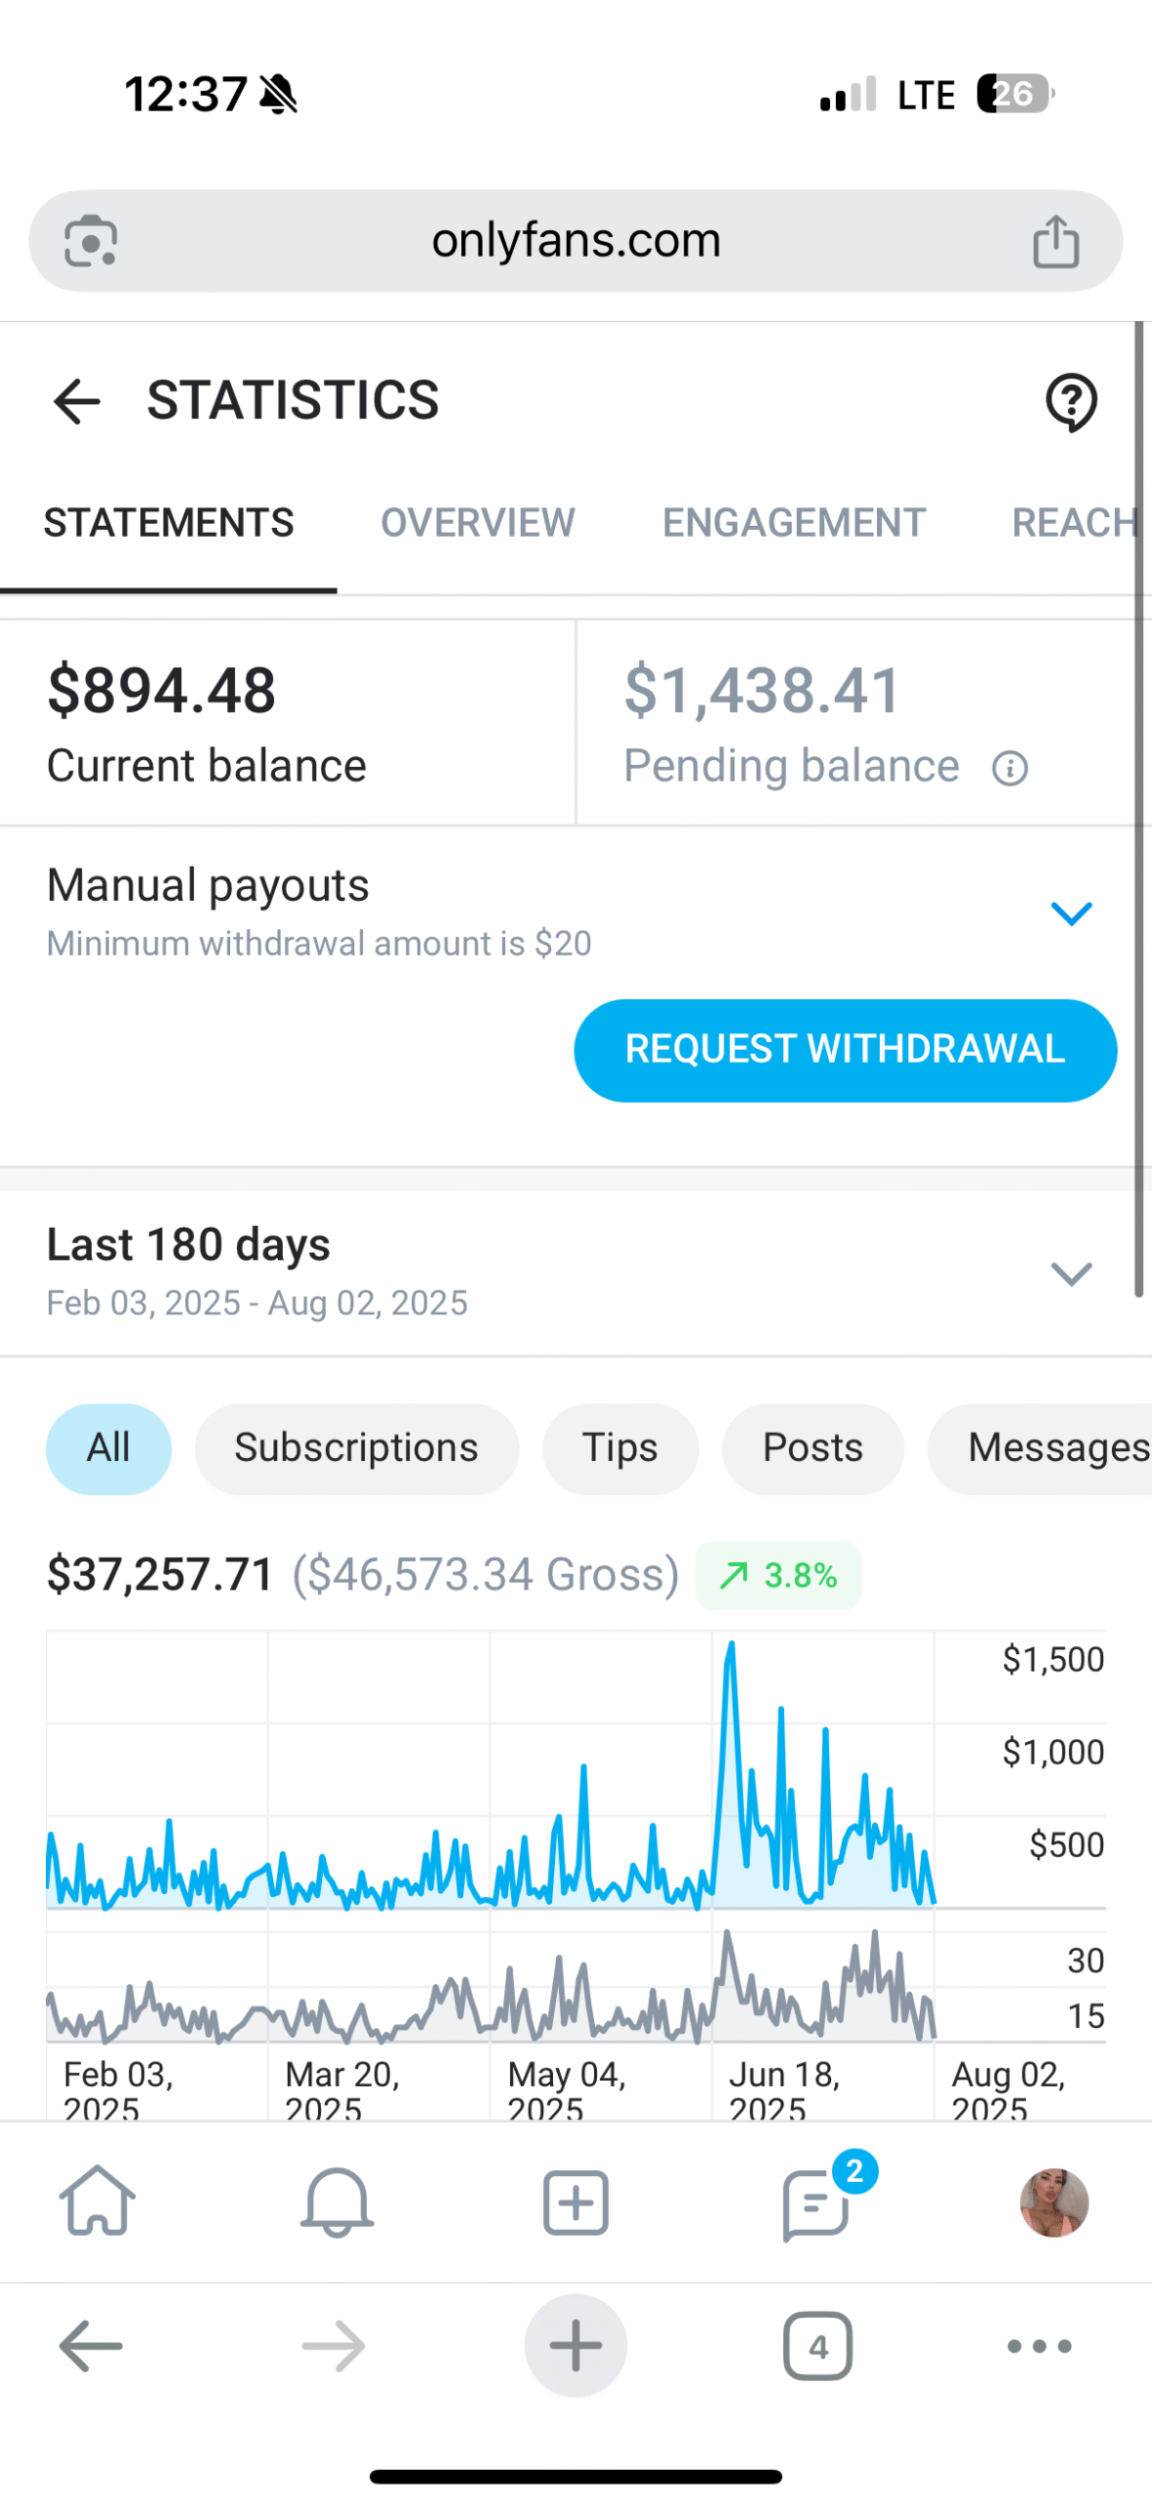Open the notifications bell icon

337,2201
